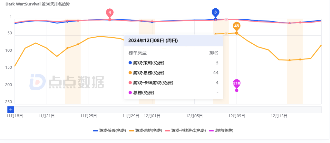
Task: Select the 12月13日 x-axis date label
Action: point(279,116)
